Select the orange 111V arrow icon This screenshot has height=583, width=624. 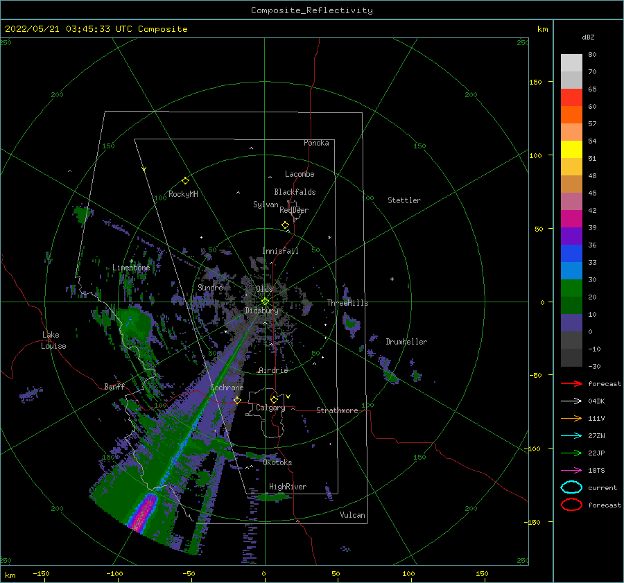(571, 418)
